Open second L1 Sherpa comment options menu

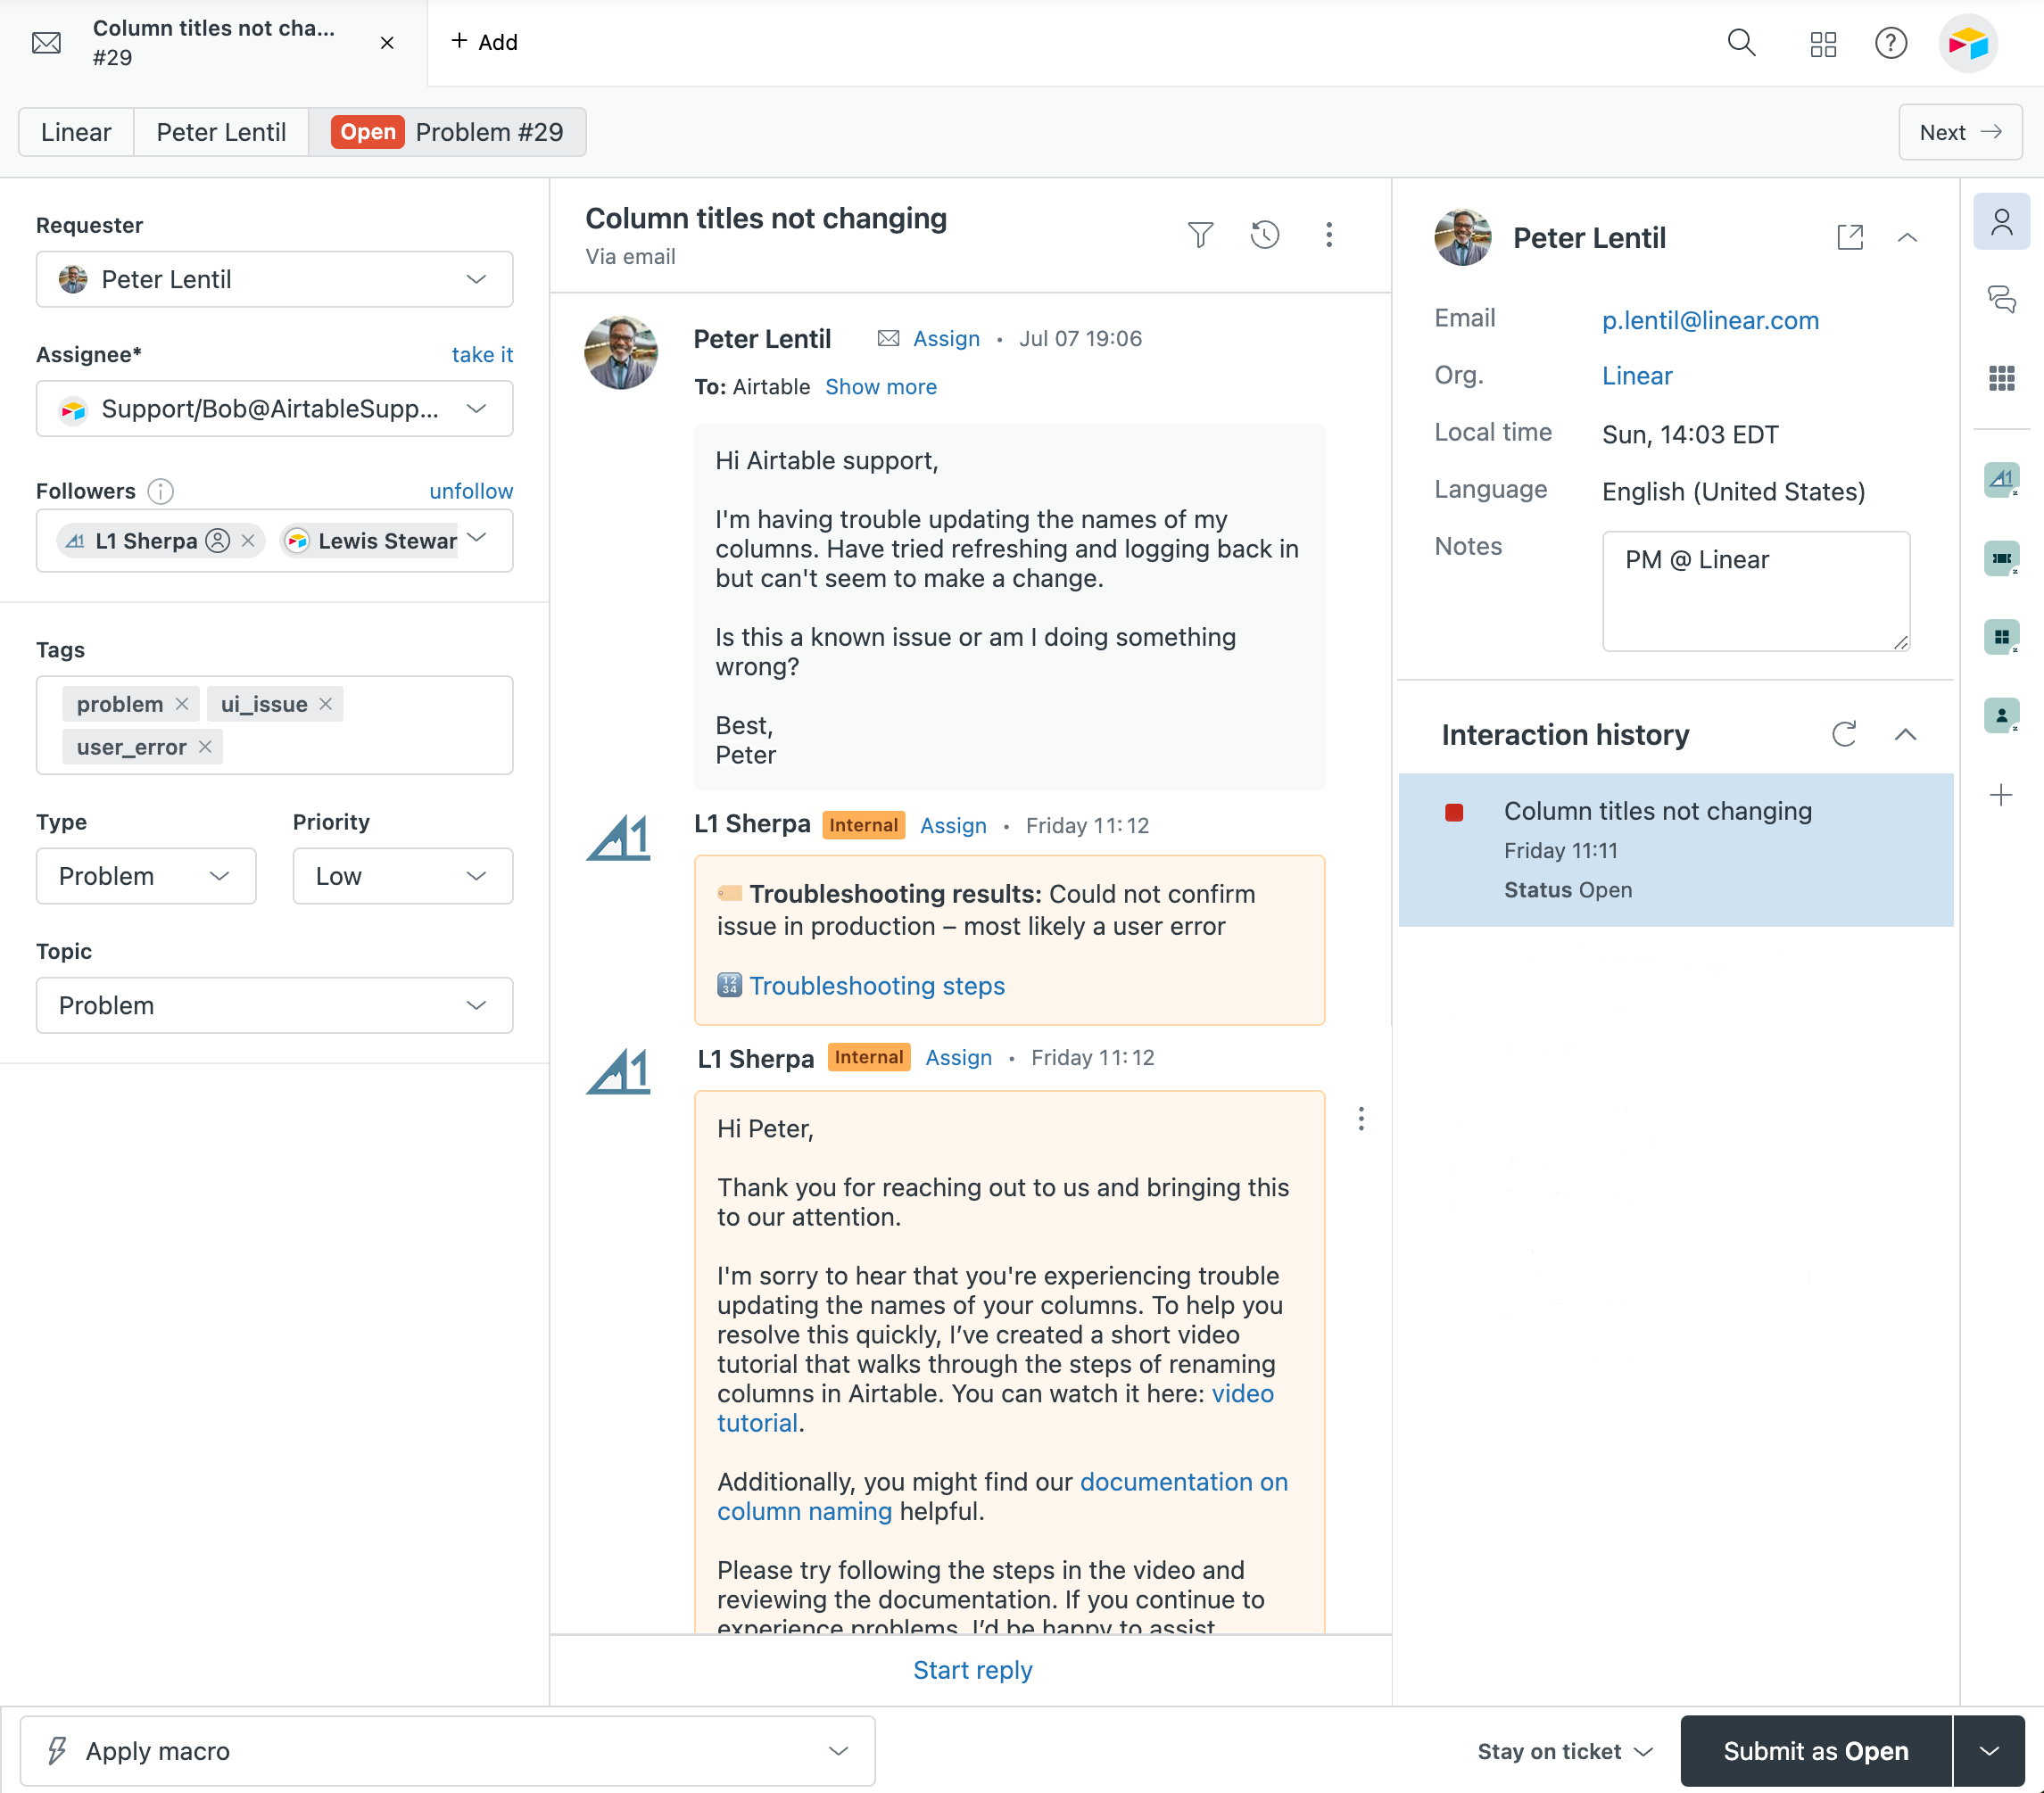coord(1361,1119)
